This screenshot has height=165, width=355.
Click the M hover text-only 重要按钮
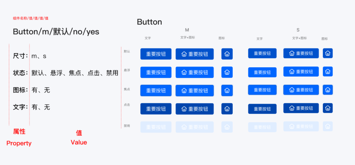pyautogui.click(x=156, y=72)
